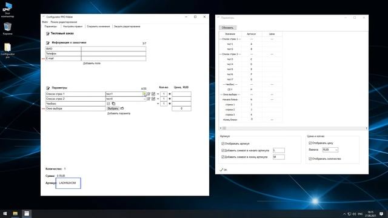The image size is (388, 218).
Task: Click the "Выбрать" button
Action: (113, 108)
